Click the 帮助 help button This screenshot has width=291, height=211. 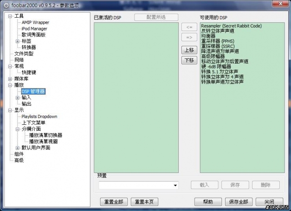[208, 202]
